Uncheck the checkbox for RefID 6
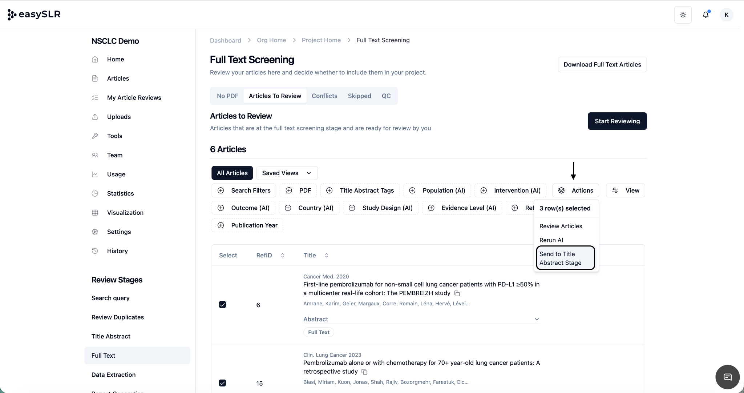Screen dimensions: 744x393 click(x=222, y=305)
